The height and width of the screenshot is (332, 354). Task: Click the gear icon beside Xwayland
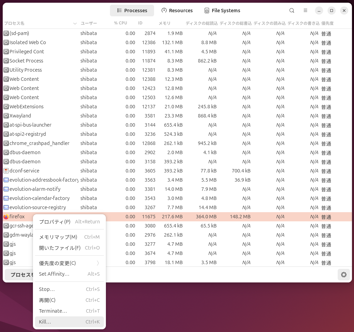(x=6, y=116)
